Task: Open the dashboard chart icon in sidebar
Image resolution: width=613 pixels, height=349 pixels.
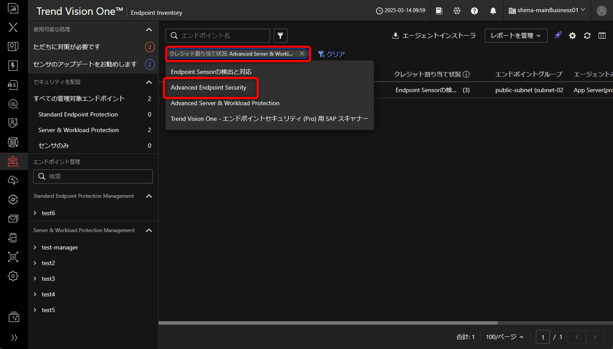Action: point(14,8)
